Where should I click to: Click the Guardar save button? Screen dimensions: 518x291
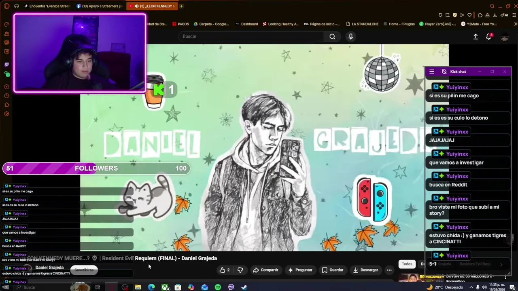[333, 270]
